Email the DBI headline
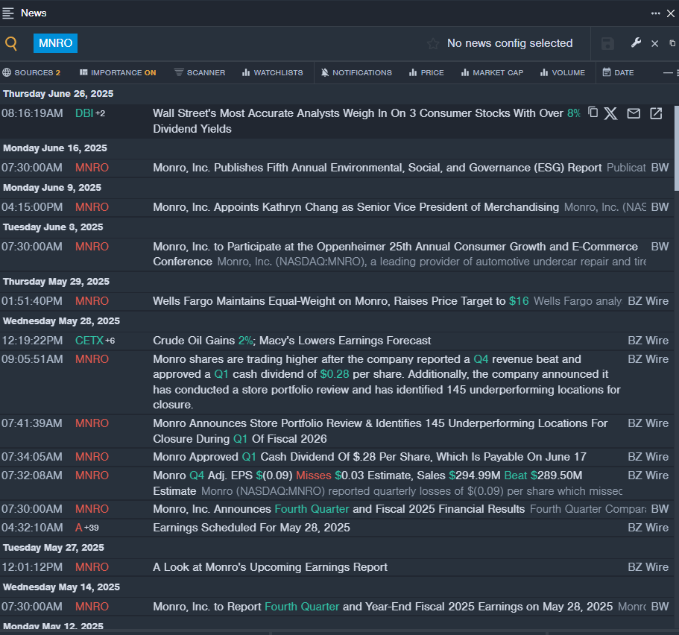The image size is (679, 635). click(x=634, y=113)
